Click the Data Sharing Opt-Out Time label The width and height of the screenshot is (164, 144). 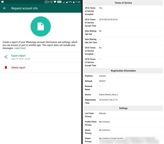tap(91, 41)
